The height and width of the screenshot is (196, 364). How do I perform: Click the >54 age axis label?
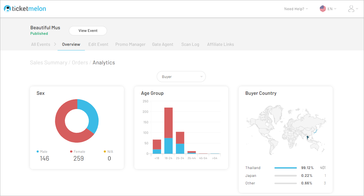point(215,158)
